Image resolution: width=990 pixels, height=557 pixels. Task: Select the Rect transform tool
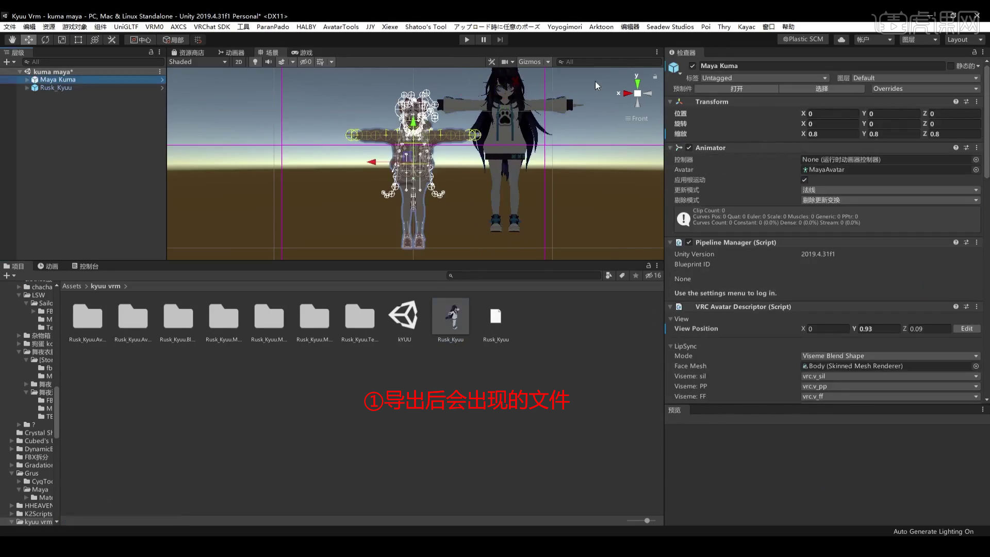point(78,40)
